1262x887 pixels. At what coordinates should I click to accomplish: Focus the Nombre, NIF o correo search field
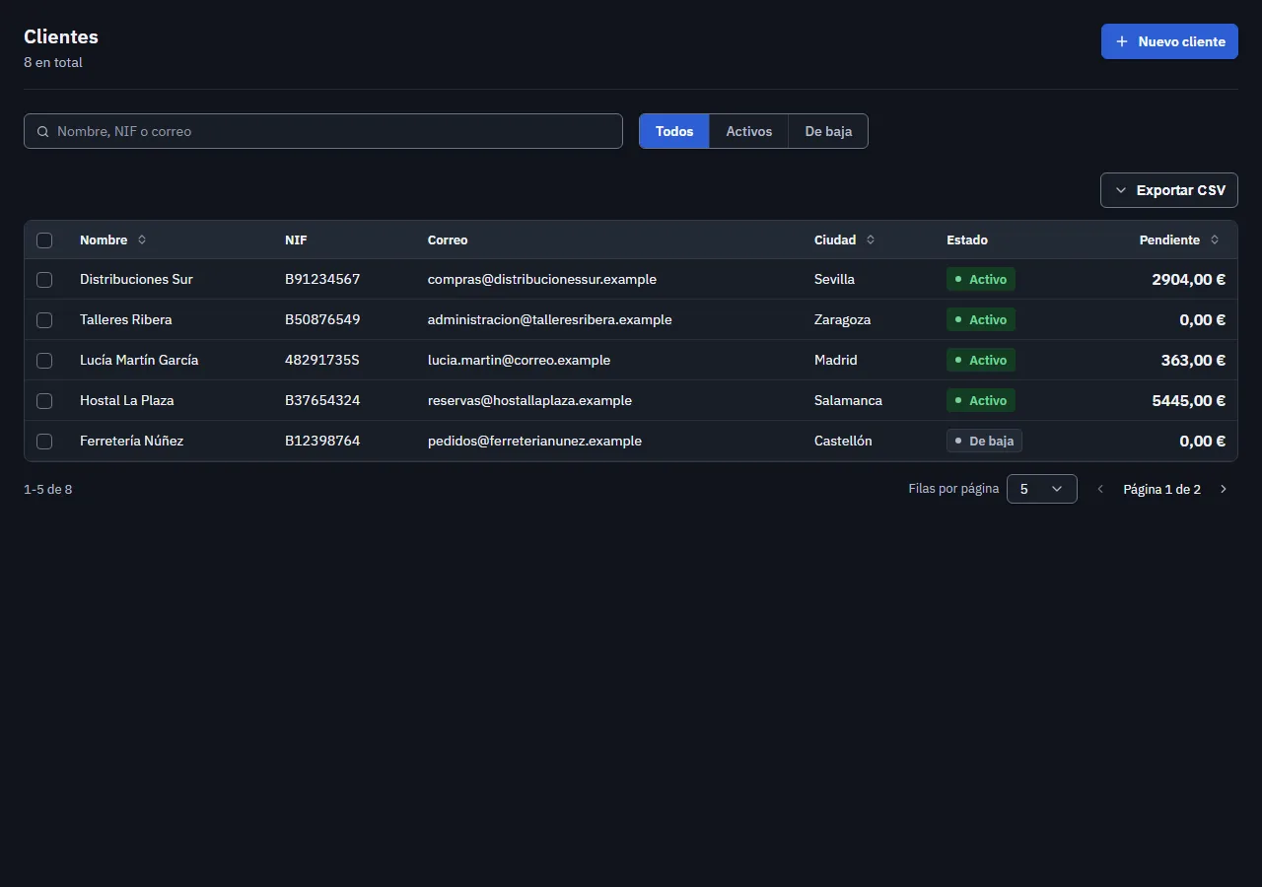click(x=323, y=131)
